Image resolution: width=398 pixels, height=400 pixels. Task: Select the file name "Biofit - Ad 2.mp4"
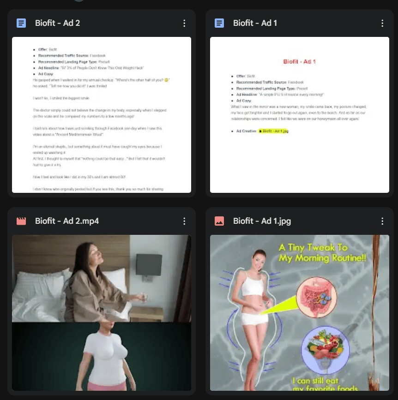(67, 221)
